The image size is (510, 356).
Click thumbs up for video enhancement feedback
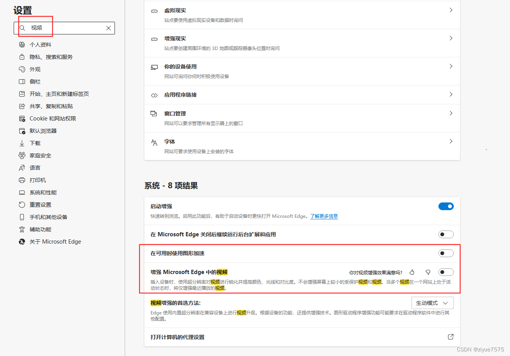click(412, 272)
